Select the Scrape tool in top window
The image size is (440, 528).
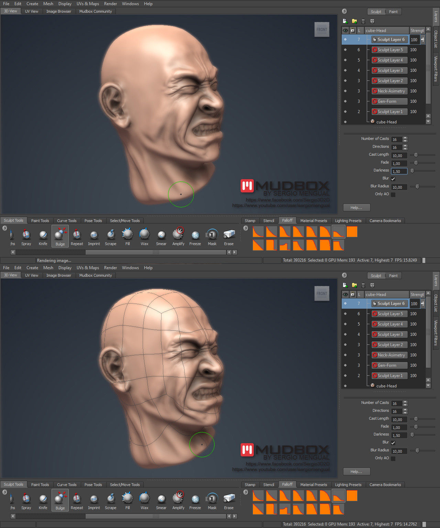(x=110, y=237)
